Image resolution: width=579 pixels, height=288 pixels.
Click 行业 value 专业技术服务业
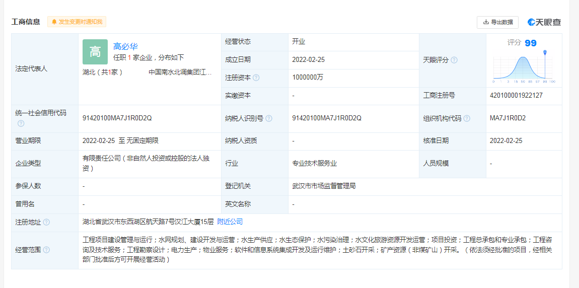coord(314,164)
